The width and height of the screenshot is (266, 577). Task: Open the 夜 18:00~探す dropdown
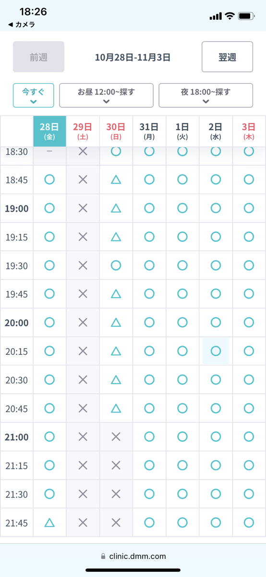coord(206,95)
